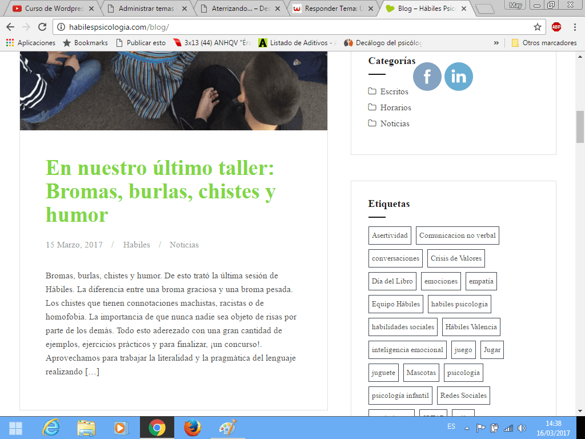The height and width of the screenshot is (439, 585).
Task: Launch Internet Explorer from the taskbar
Action: point(51,428)
